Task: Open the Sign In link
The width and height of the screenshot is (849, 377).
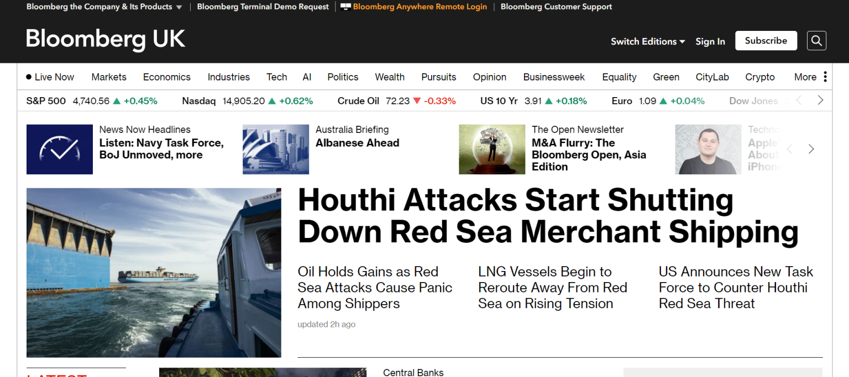Action: pos(710,41)
